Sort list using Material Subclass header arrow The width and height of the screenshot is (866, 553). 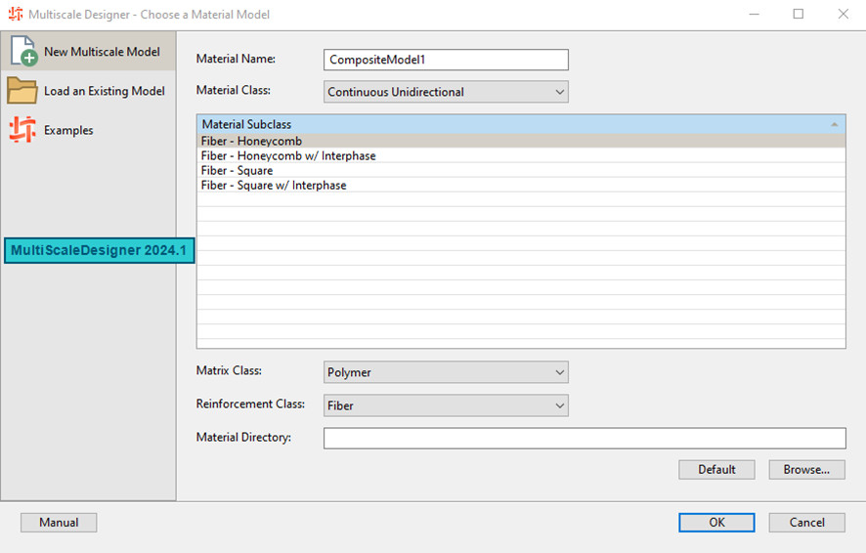834,124
